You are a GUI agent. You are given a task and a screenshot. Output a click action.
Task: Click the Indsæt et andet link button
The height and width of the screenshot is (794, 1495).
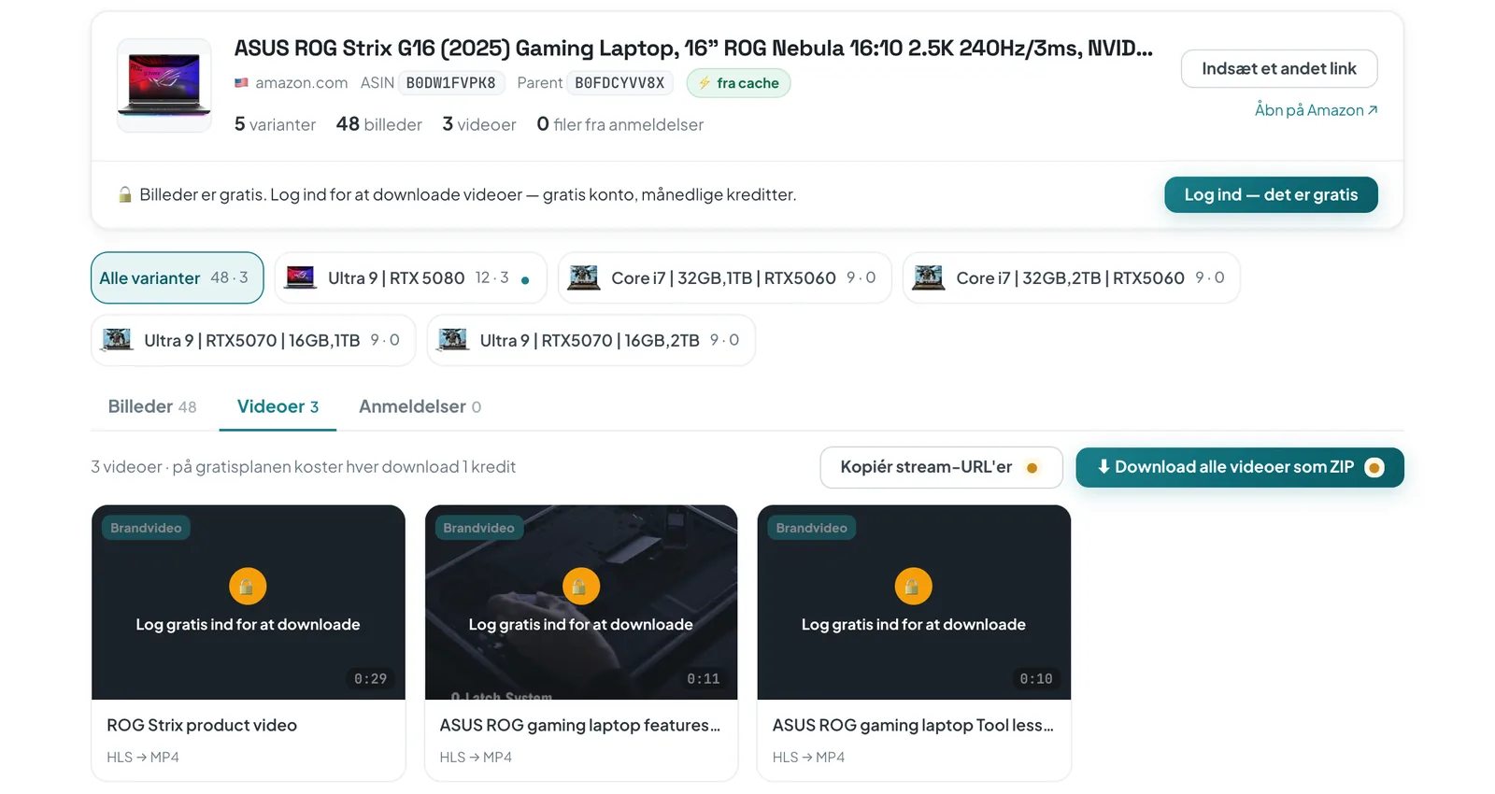pos(1278,68)
